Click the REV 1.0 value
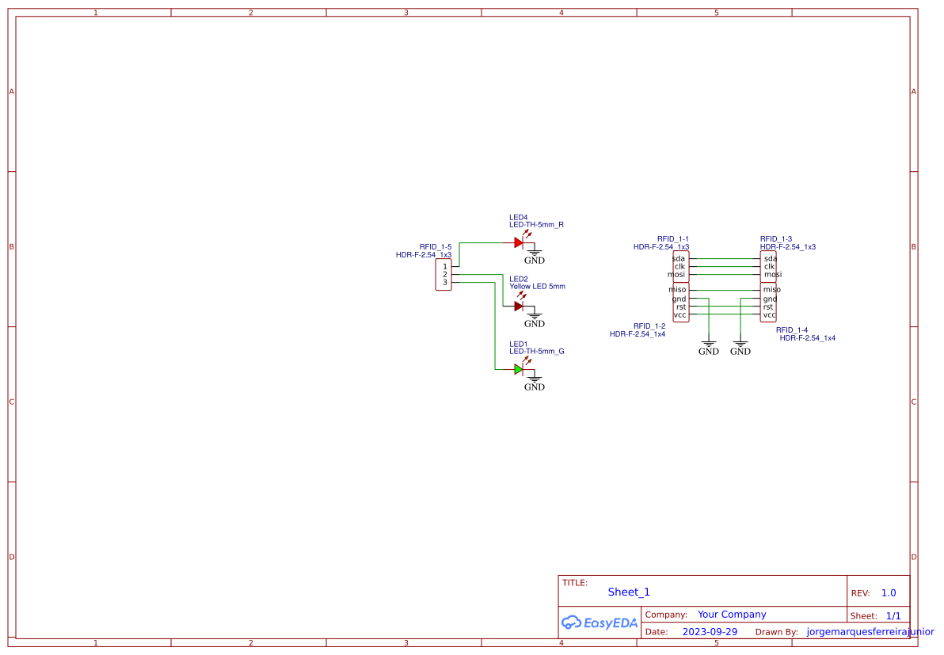Image resolution: width=944 pixels, height=655 pixels. pyautogui.click(x=889, y=592)
